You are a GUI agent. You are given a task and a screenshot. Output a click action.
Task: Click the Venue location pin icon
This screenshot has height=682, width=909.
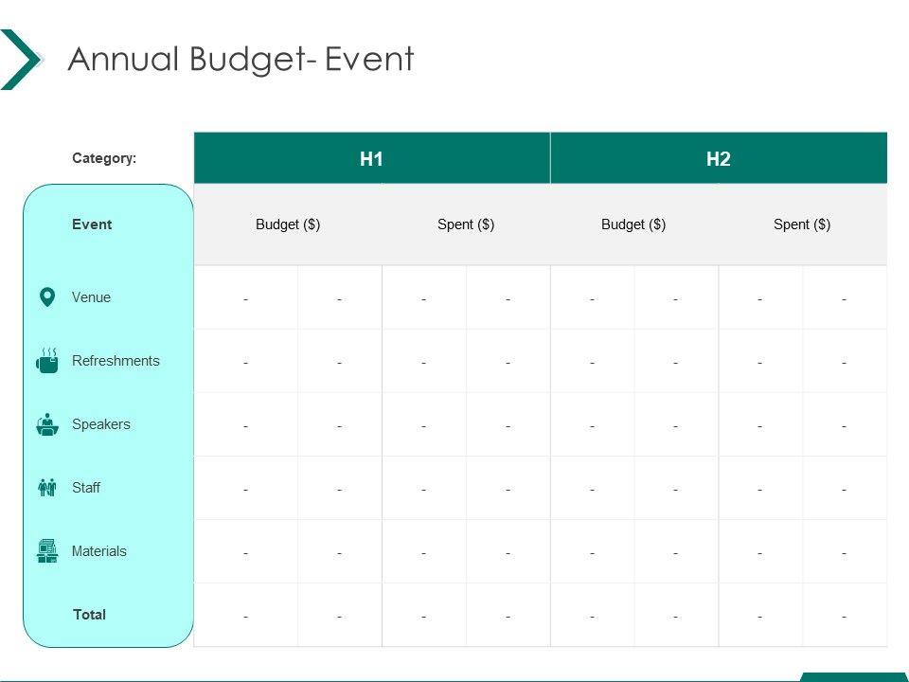coord(46,297)
